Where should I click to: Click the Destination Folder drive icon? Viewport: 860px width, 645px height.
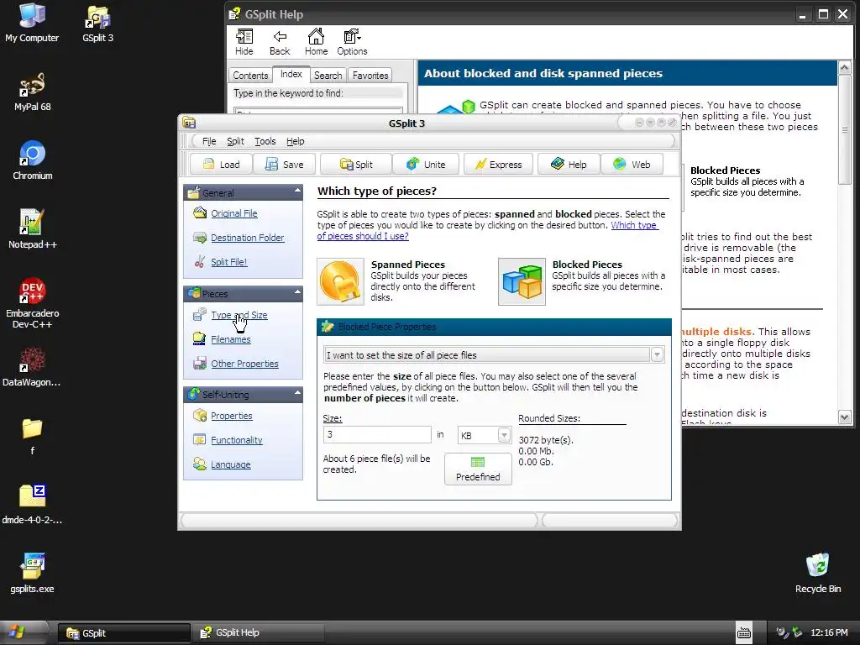click(x=200, y=238)
